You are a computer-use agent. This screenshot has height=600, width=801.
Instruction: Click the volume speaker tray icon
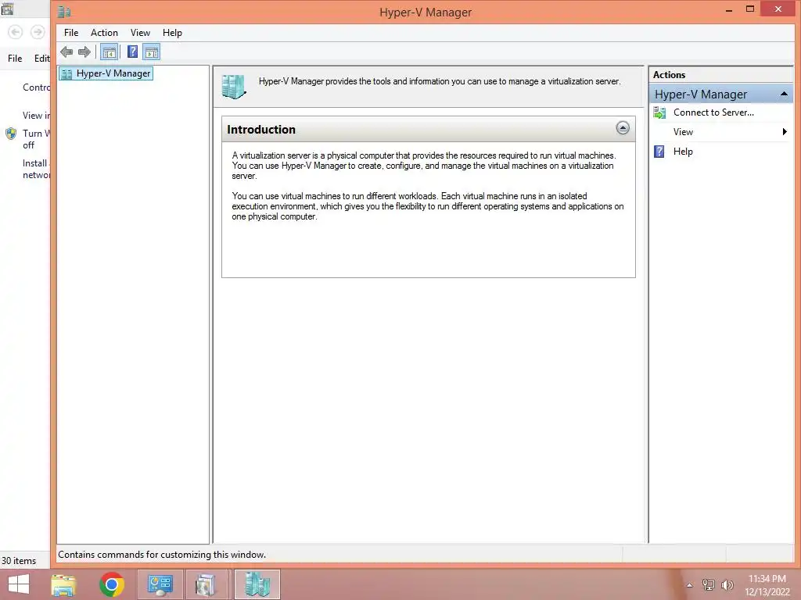coord(727,584)
